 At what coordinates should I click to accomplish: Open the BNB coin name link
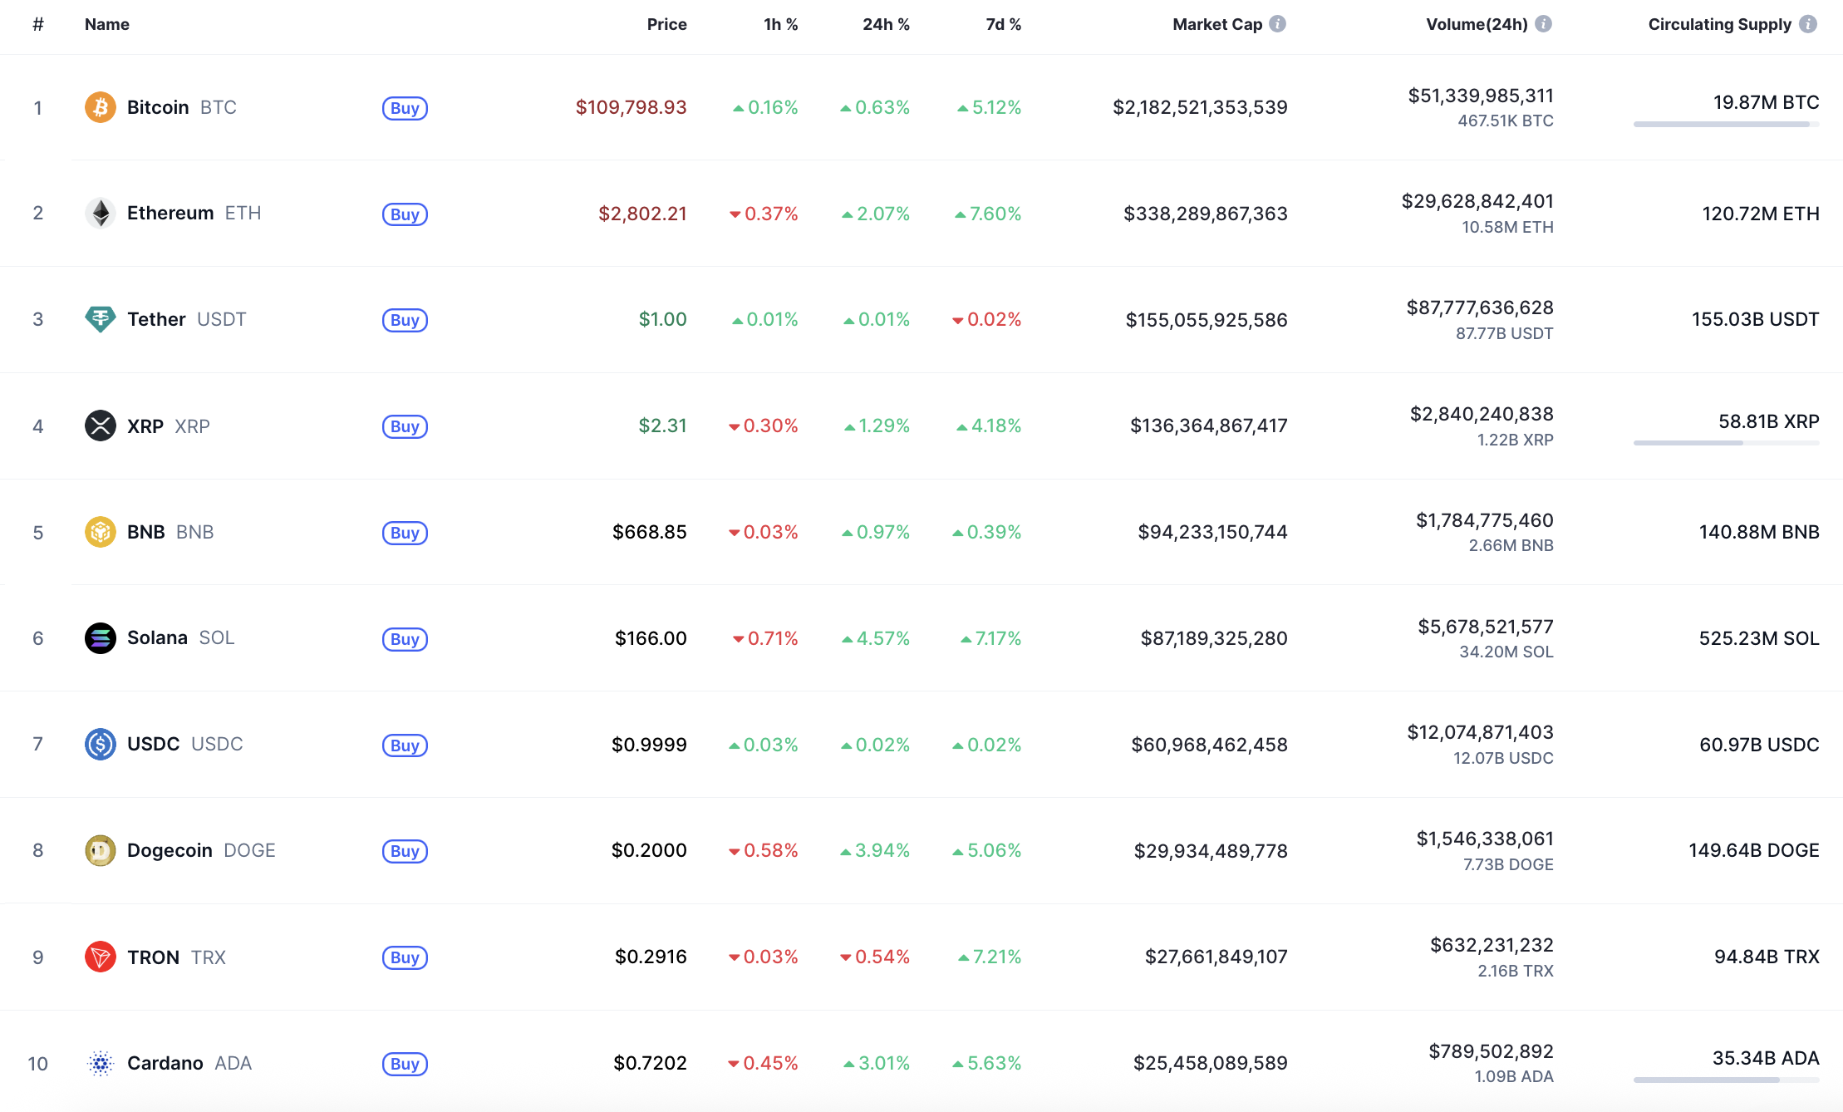146,532
